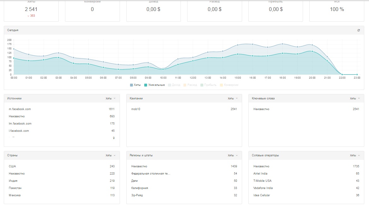Screen dimensions: 369x206
Task: Expand Хиты dropdown in Регионы и штаты panel
Action: click(x=233, y=155)
